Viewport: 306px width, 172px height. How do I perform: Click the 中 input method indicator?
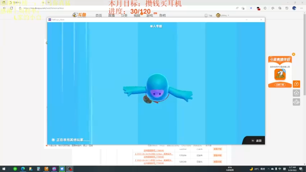coord(280,169)
